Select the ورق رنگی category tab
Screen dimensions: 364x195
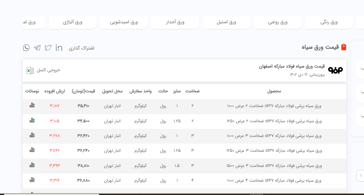(329, 23)
